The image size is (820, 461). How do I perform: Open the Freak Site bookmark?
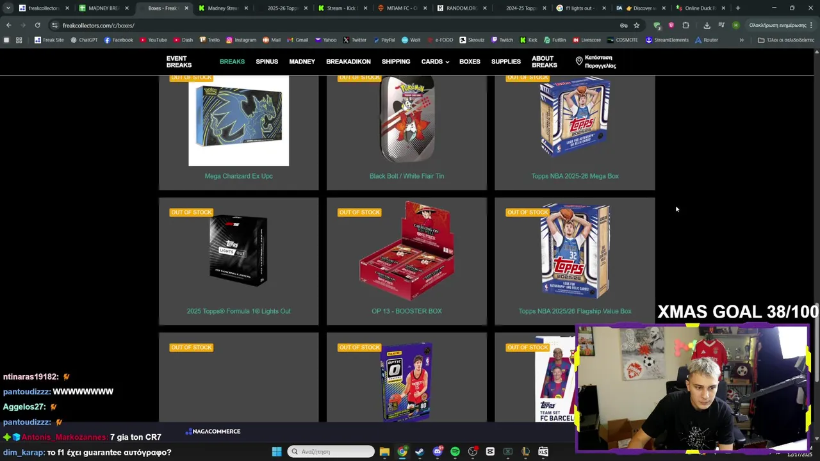[x=49, y=40]
